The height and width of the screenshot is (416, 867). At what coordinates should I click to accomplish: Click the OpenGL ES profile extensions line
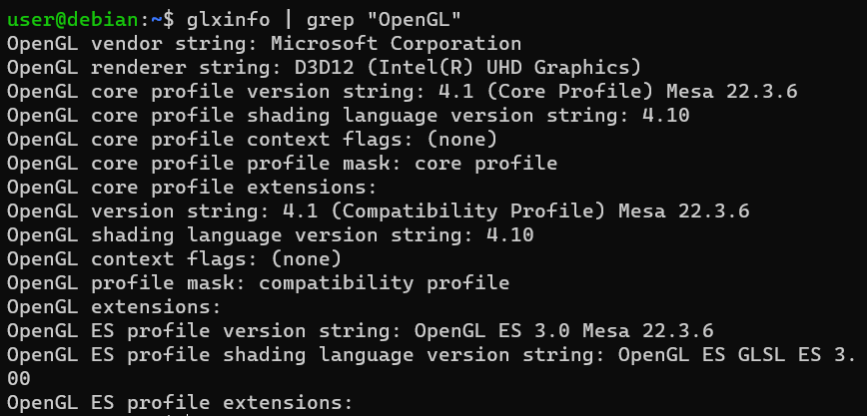point(180,402)
